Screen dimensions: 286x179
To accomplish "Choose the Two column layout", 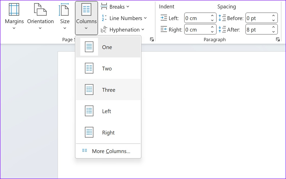I will pyautogui.click(x=108, y=68).
